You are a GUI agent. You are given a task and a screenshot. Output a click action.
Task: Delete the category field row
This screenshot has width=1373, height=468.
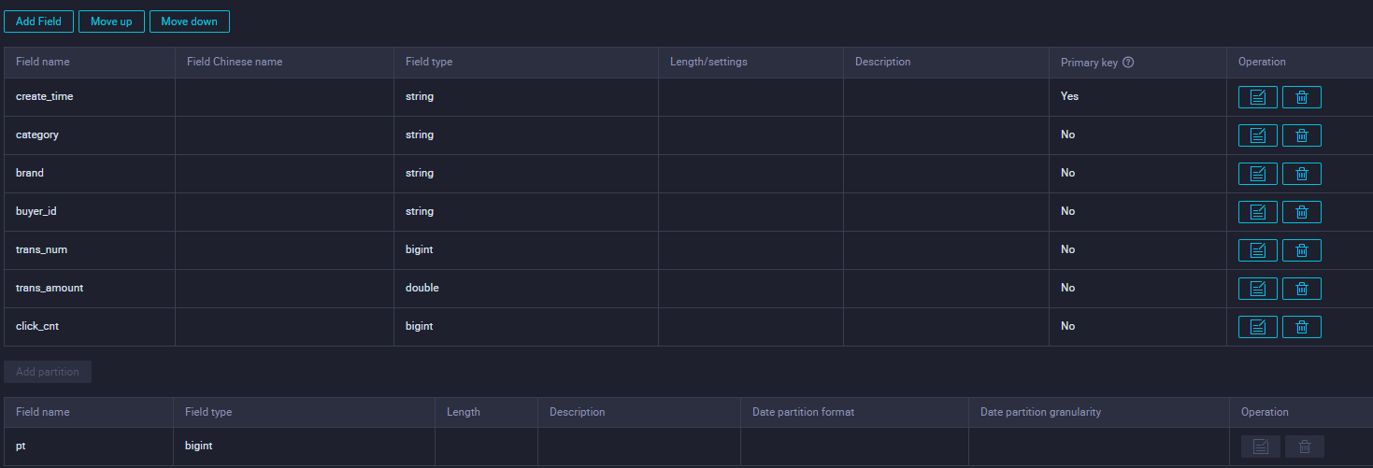click(x=1301, y=135)
